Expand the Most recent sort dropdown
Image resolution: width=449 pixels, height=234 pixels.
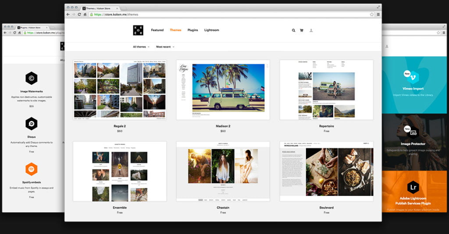coord(165,46)
